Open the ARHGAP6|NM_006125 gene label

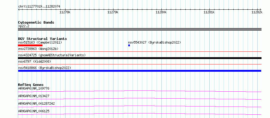coord(34,111)
